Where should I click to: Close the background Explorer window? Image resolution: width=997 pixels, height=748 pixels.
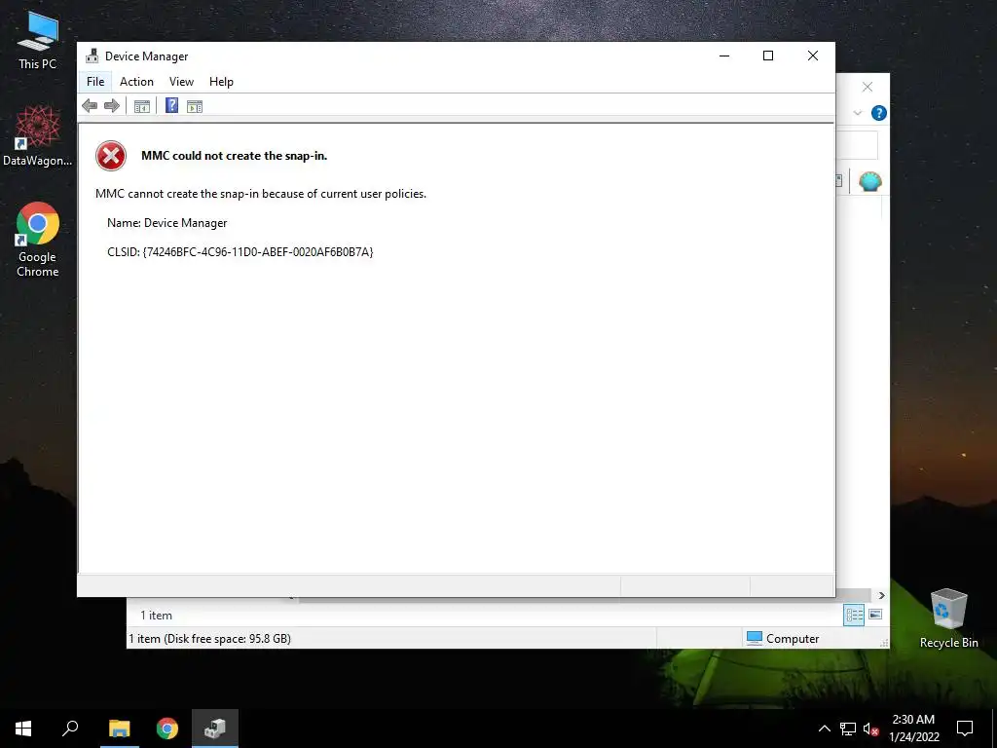click(868, 87)
